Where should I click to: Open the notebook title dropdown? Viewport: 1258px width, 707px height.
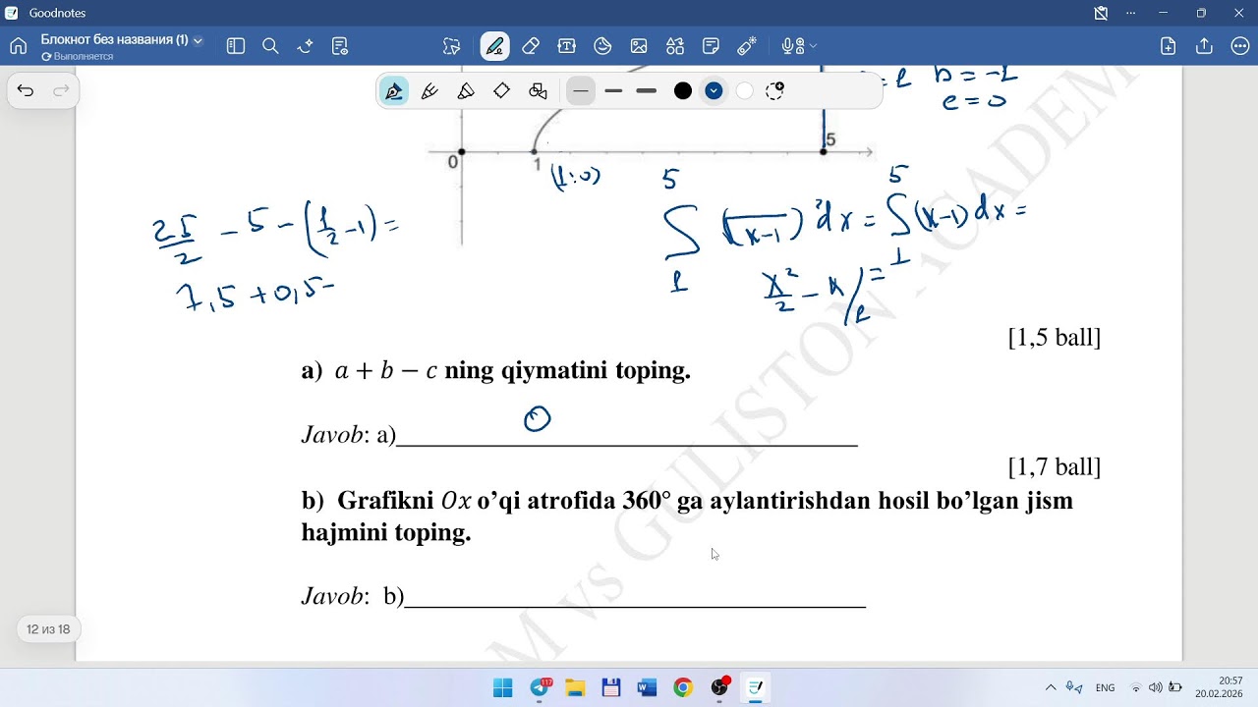(198, 40)
